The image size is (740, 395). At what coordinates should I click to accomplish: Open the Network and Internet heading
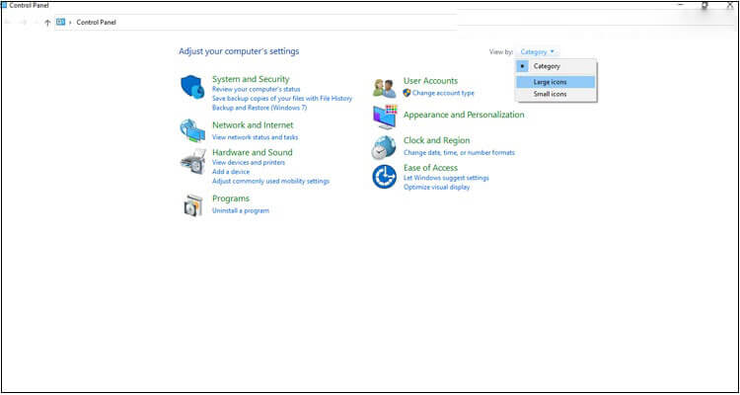253,125
